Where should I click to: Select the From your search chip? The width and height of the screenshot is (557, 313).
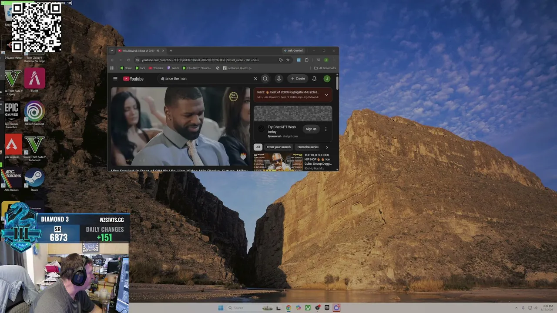(278, 147)
